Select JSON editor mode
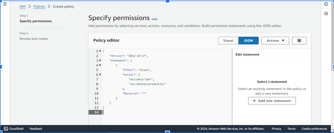This screenshot has width=334, height=133. coord(248,41)
